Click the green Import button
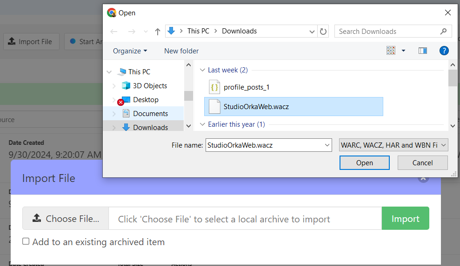Image resolution: width=460 pixels, height=266 pixels. (x=405, y=219)
